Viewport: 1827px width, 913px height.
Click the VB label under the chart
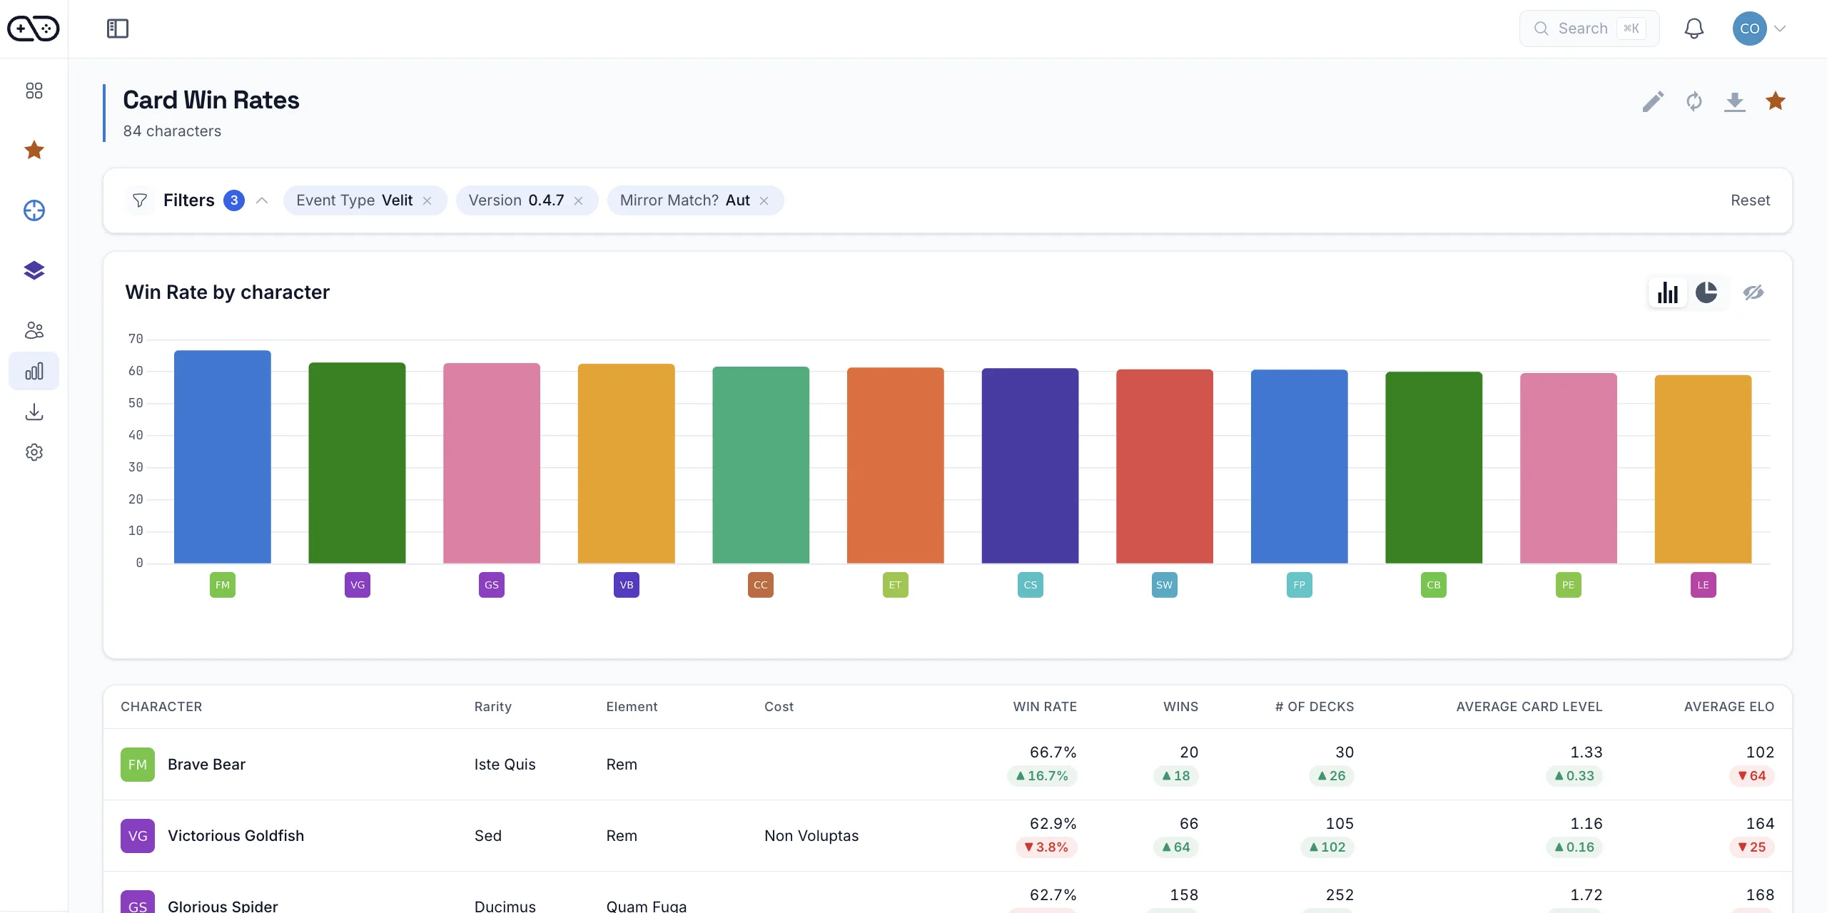(627, 585)
